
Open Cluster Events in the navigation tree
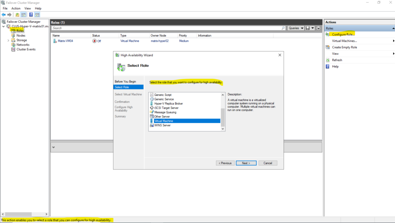(26, 49)
